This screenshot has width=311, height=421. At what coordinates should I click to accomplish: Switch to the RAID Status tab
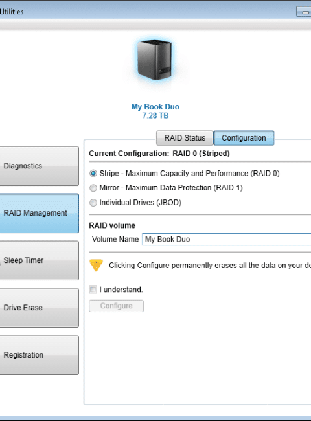point(185,138)
